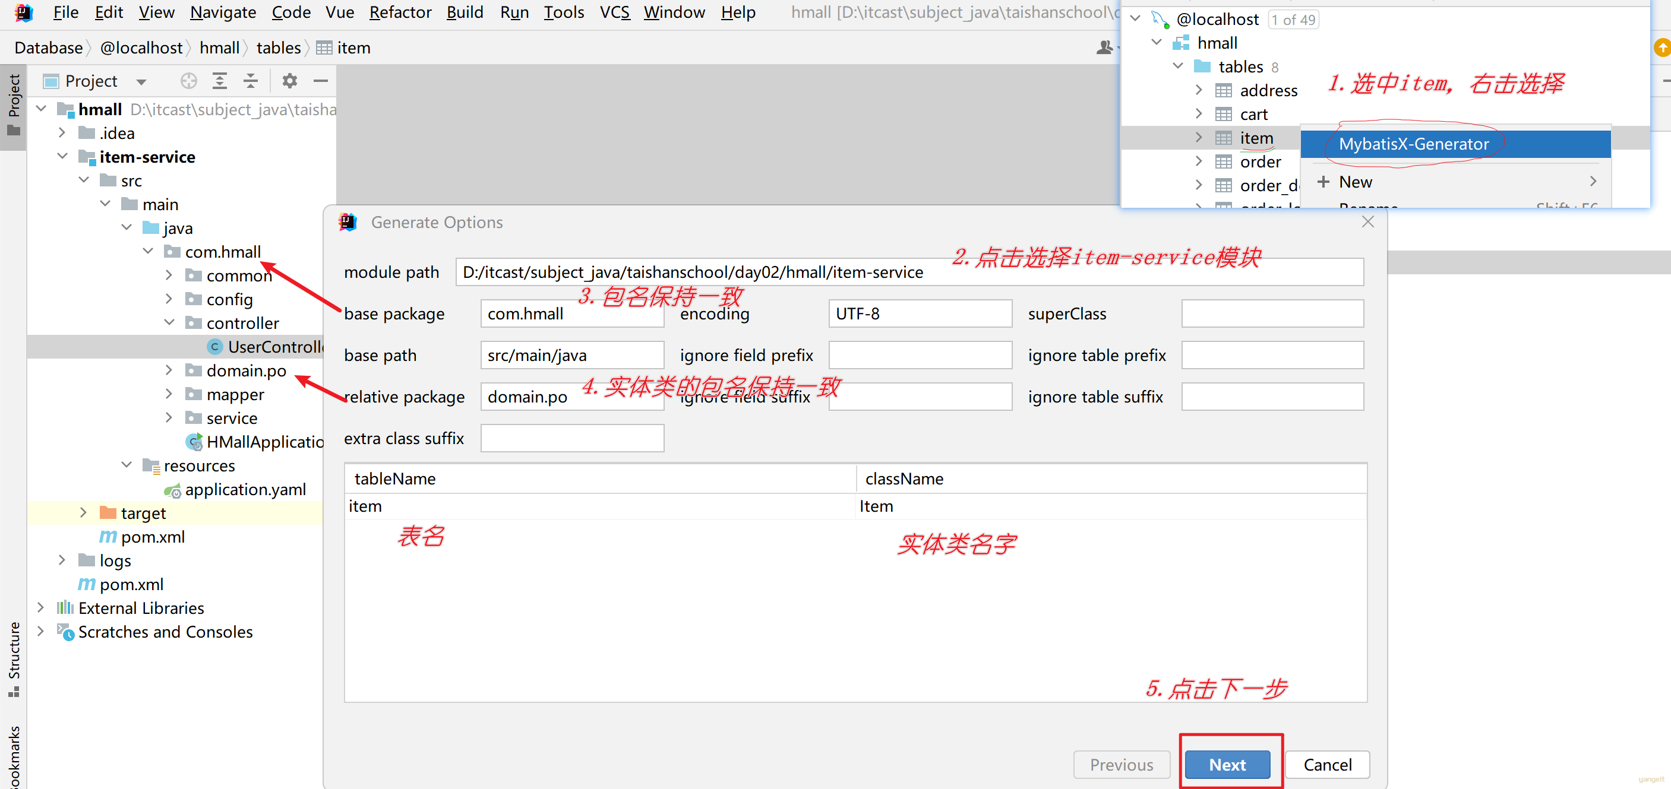1671x789 pixels.
Task: Open the File menu
Action: pos(65,12)
